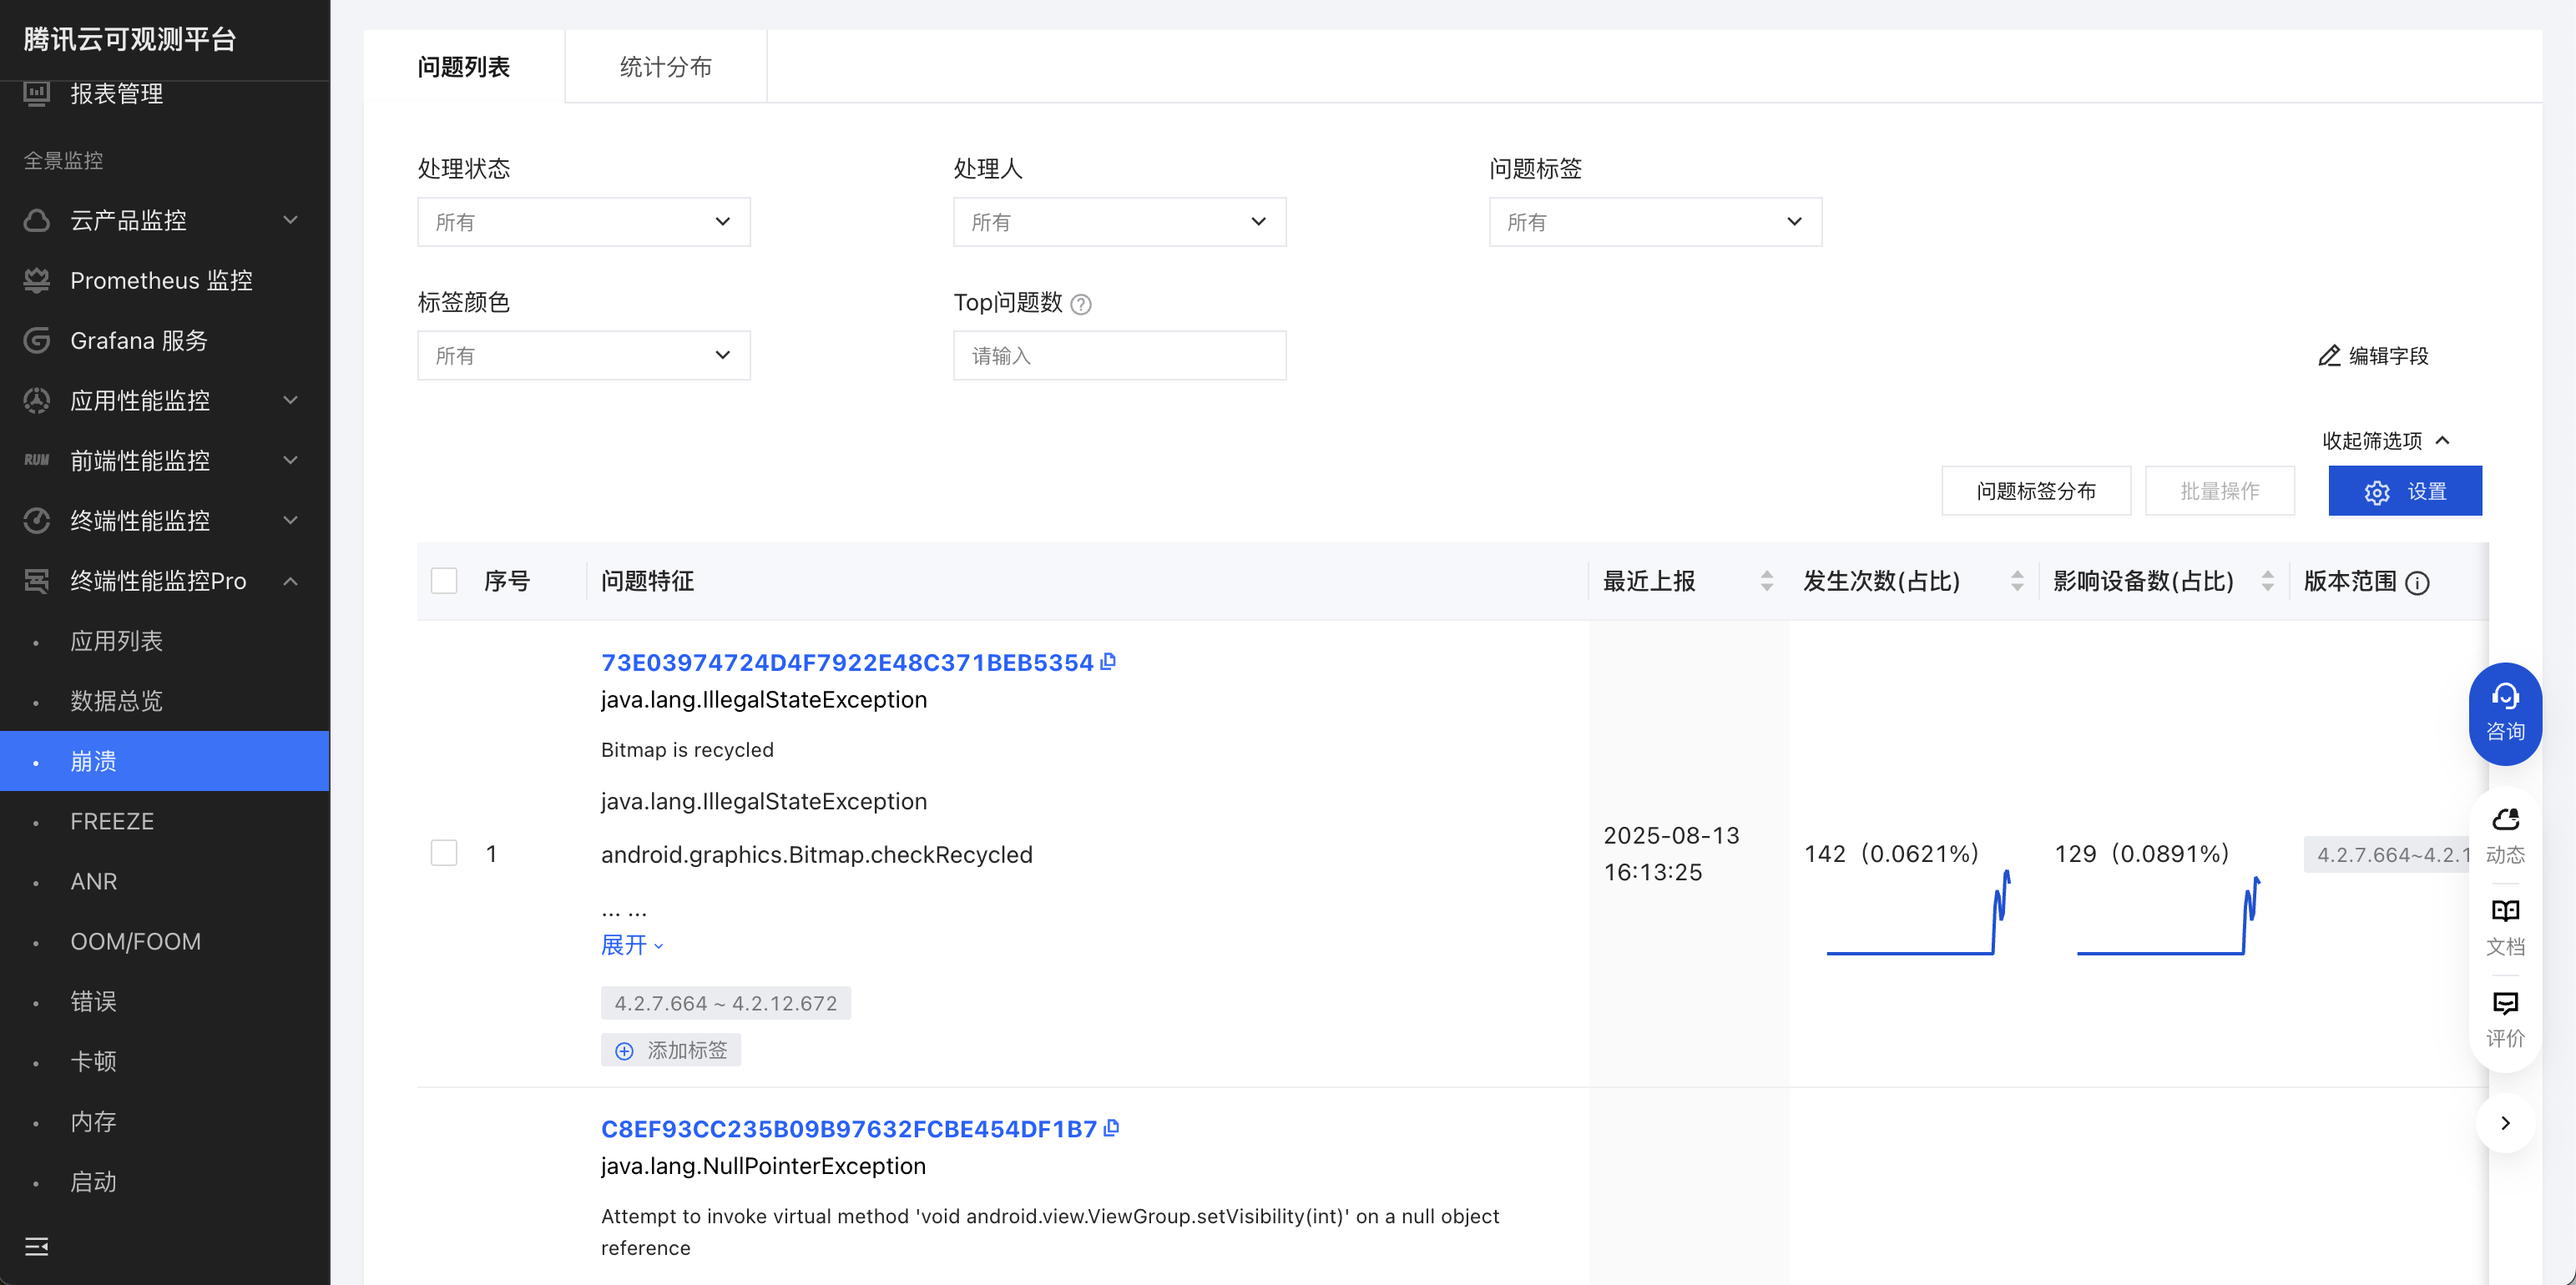Image resolution: width=2576 pixels, height=1285 pixels.
Task: Click the Top问题数 help question icon
Action: 1080,304
